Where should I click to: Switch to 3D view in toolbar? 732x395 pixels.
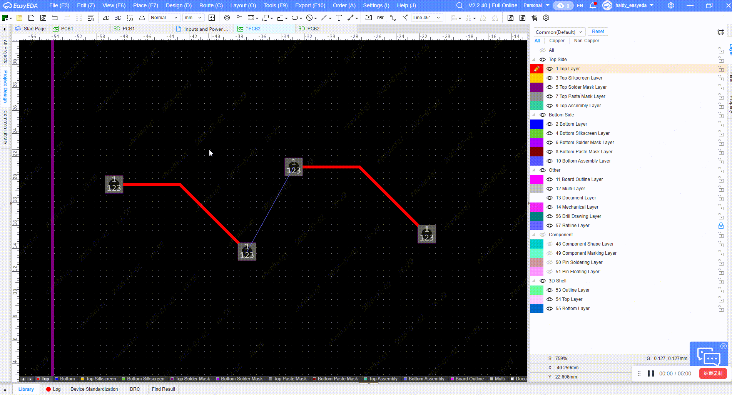[118, 18]
